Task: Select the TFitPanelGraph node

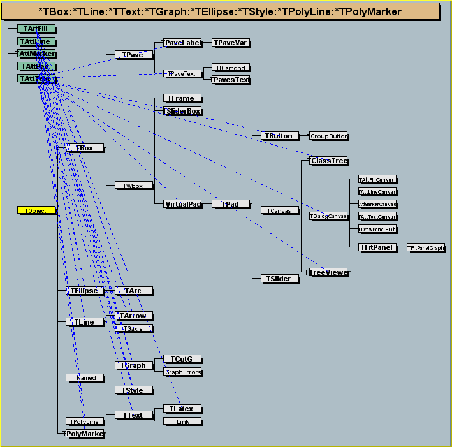Action: pyautogui.click(x=426, y=247)
